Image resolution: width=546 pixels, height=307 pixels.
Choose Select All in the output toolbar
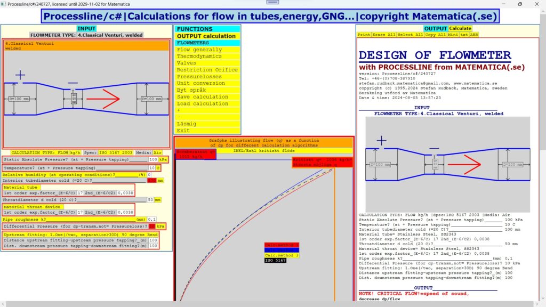[x=411, y=35]
